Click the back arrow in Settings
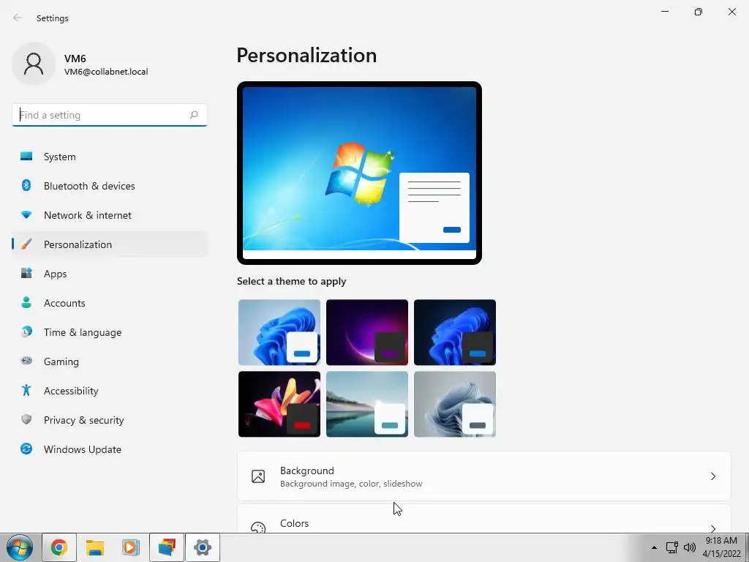 pos(18,18)
